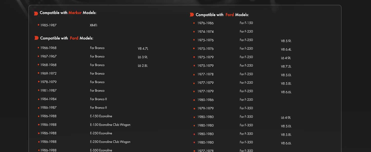
Task: Click the L6 2.8L engine label
Action: click(x=143, y=66)
